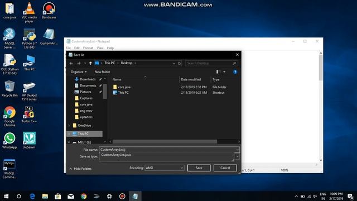
Task: Open the Save as type dropdown
Action: [x=237, y=156]
